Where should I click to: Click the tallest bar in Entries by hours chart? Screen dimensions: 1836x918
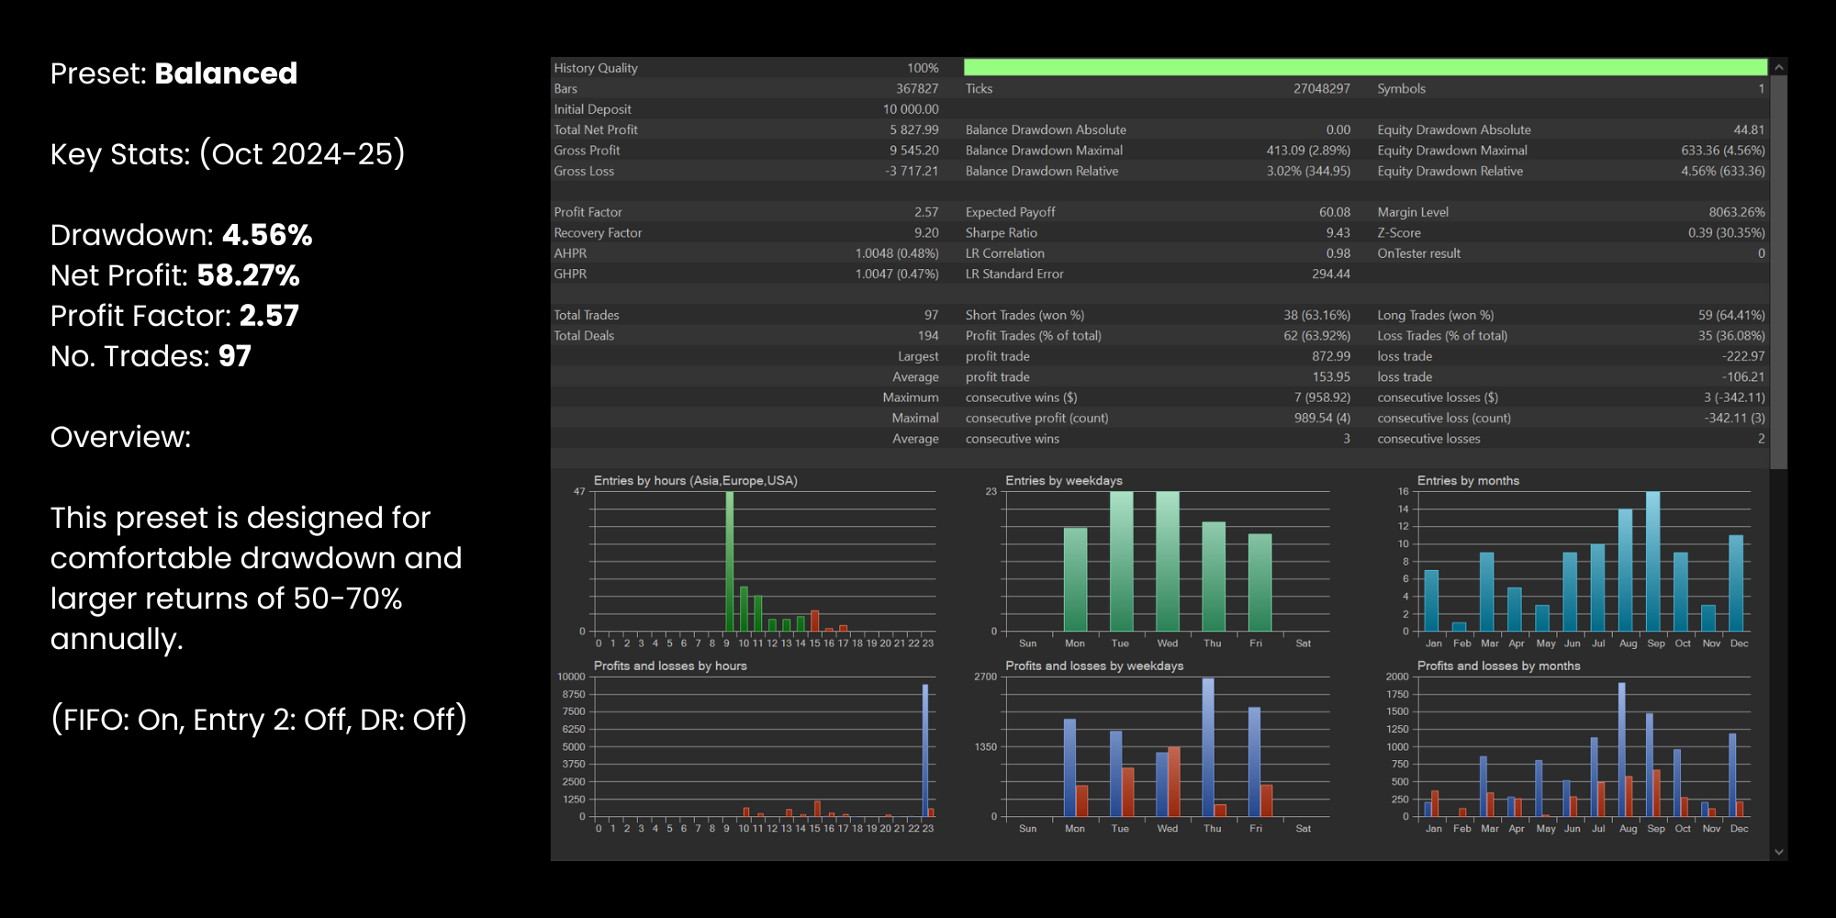pos(730,560)
